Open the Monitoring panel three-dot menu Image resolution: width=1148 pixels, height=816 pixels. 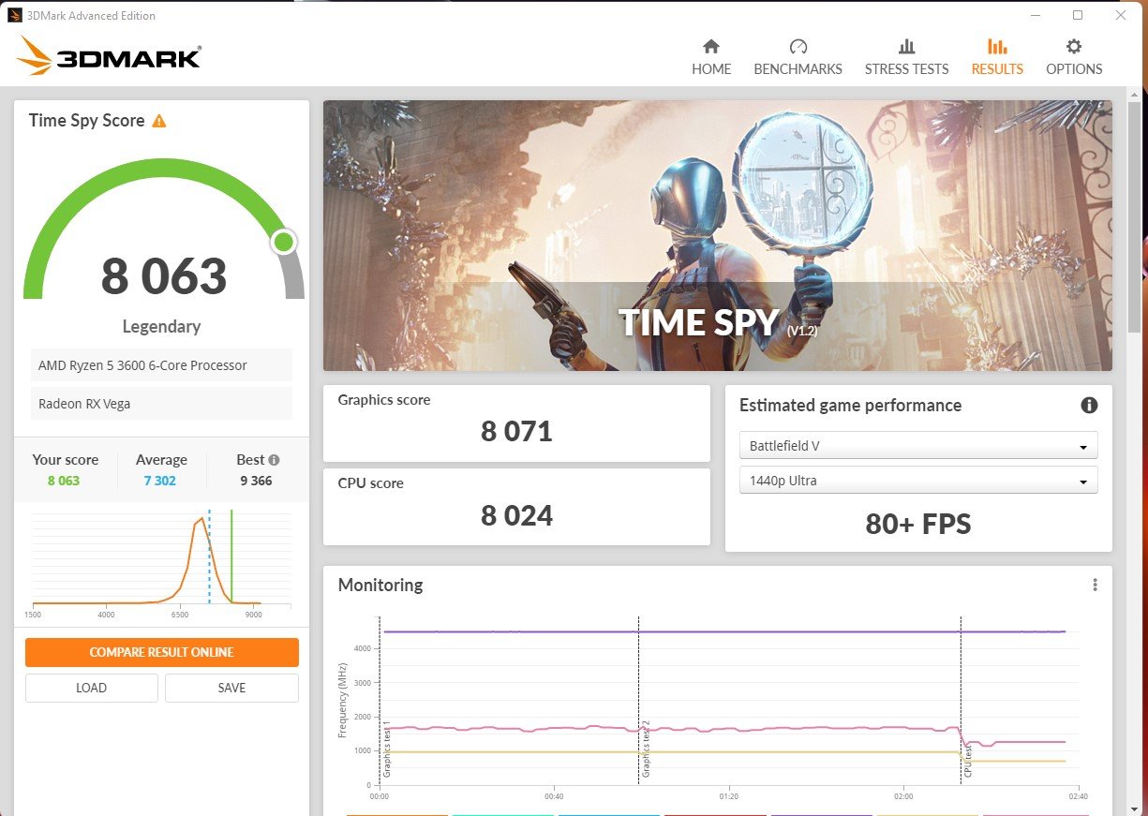(1095, 585)
